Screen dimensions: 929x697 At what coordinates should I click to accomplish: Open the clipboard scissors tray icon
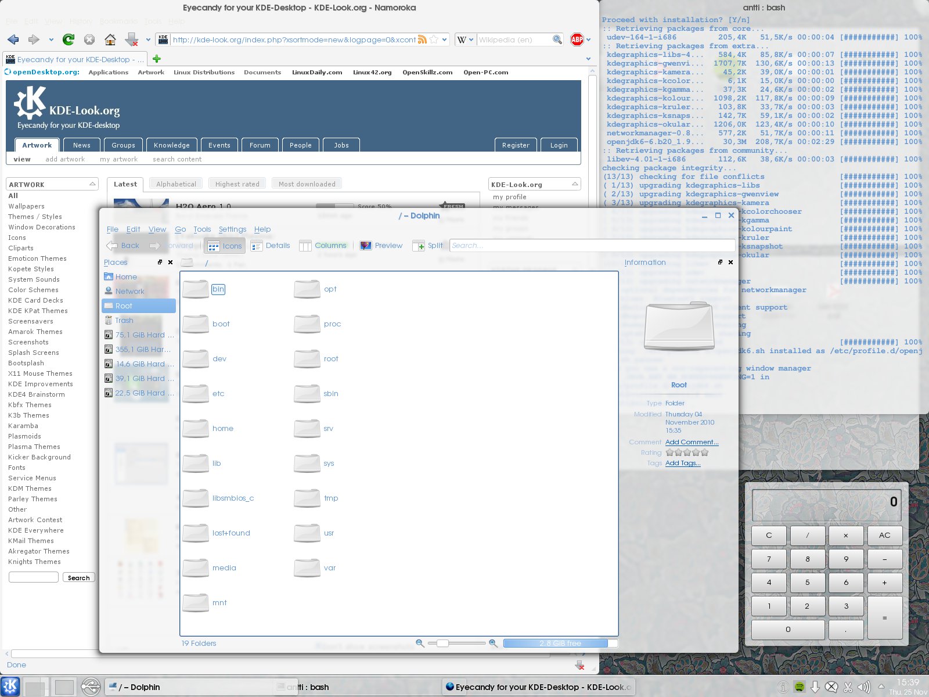point(848,687)
